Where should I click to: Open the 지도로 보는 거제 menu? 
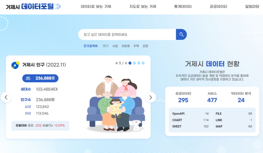(142, 6)
